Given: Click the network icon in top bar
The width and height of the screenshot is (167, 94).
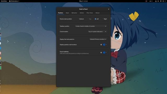Looking at the screenshot, I should 156,1.
